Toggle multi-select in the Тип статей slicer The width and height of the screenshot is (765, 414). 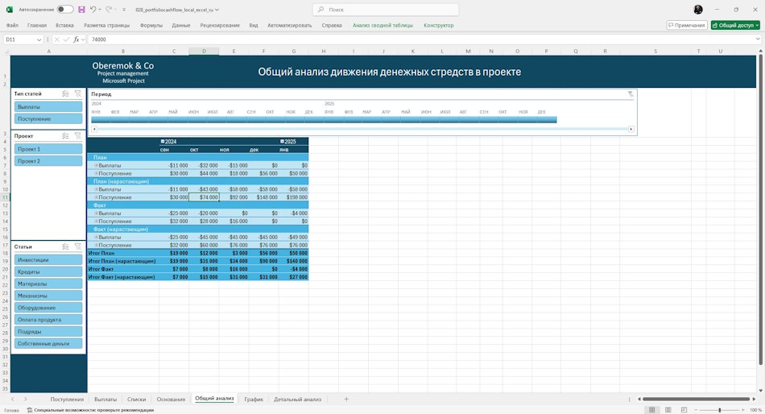pyautogui.click(x=65, y=93)
